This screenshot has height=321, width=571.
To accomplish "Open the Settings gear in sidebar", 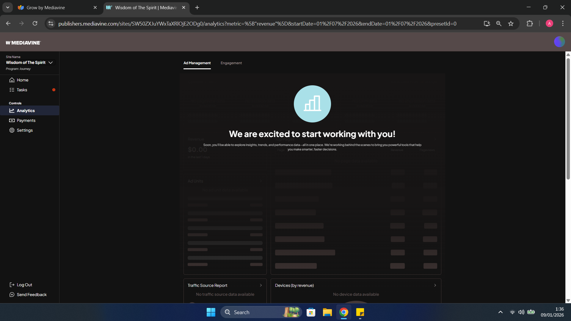I will pos(12,130).
